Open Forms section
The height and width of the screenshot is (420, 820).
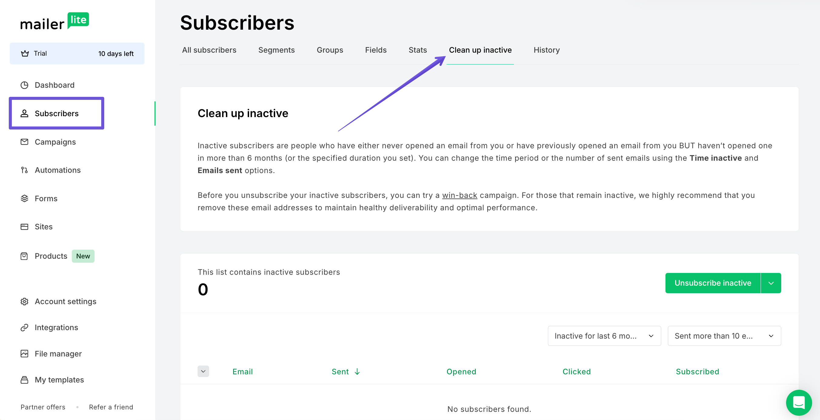click(46, 199)
